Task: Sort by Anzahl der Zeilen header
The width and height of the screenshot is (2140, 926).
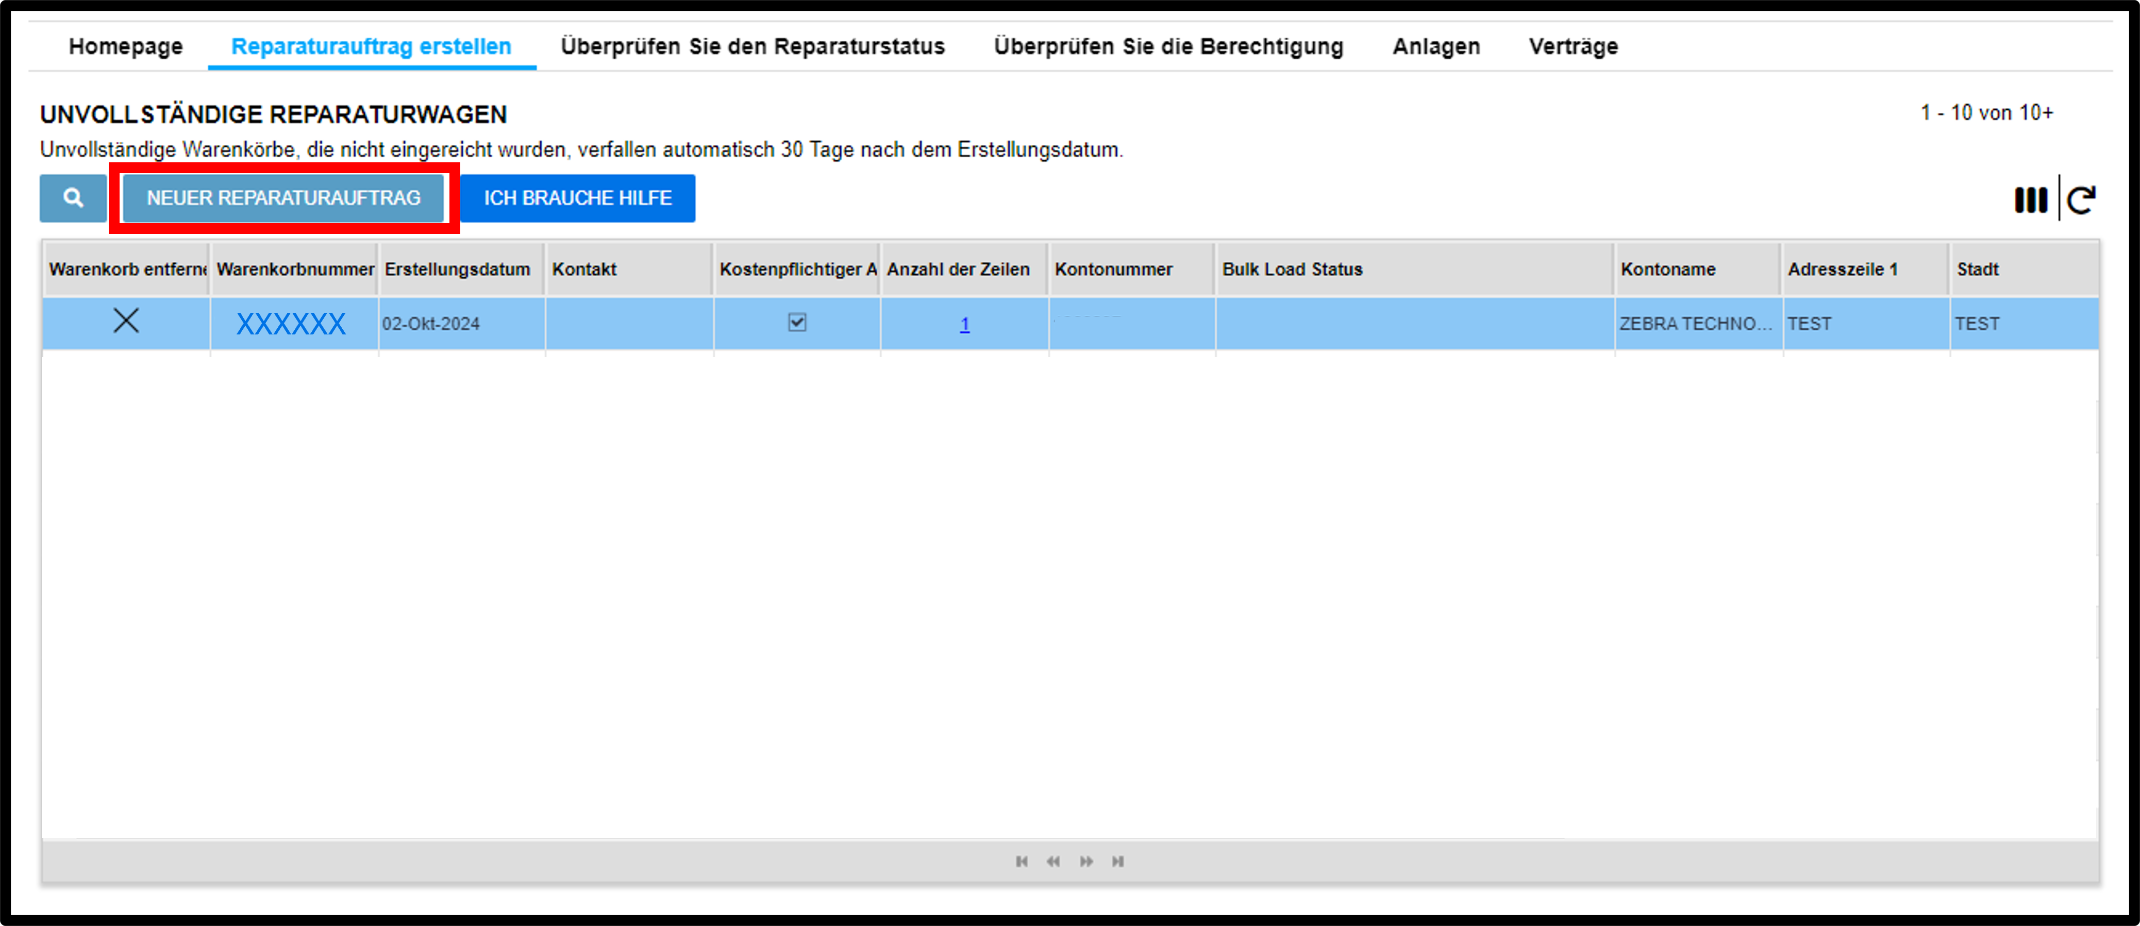Action: point(964,269)
